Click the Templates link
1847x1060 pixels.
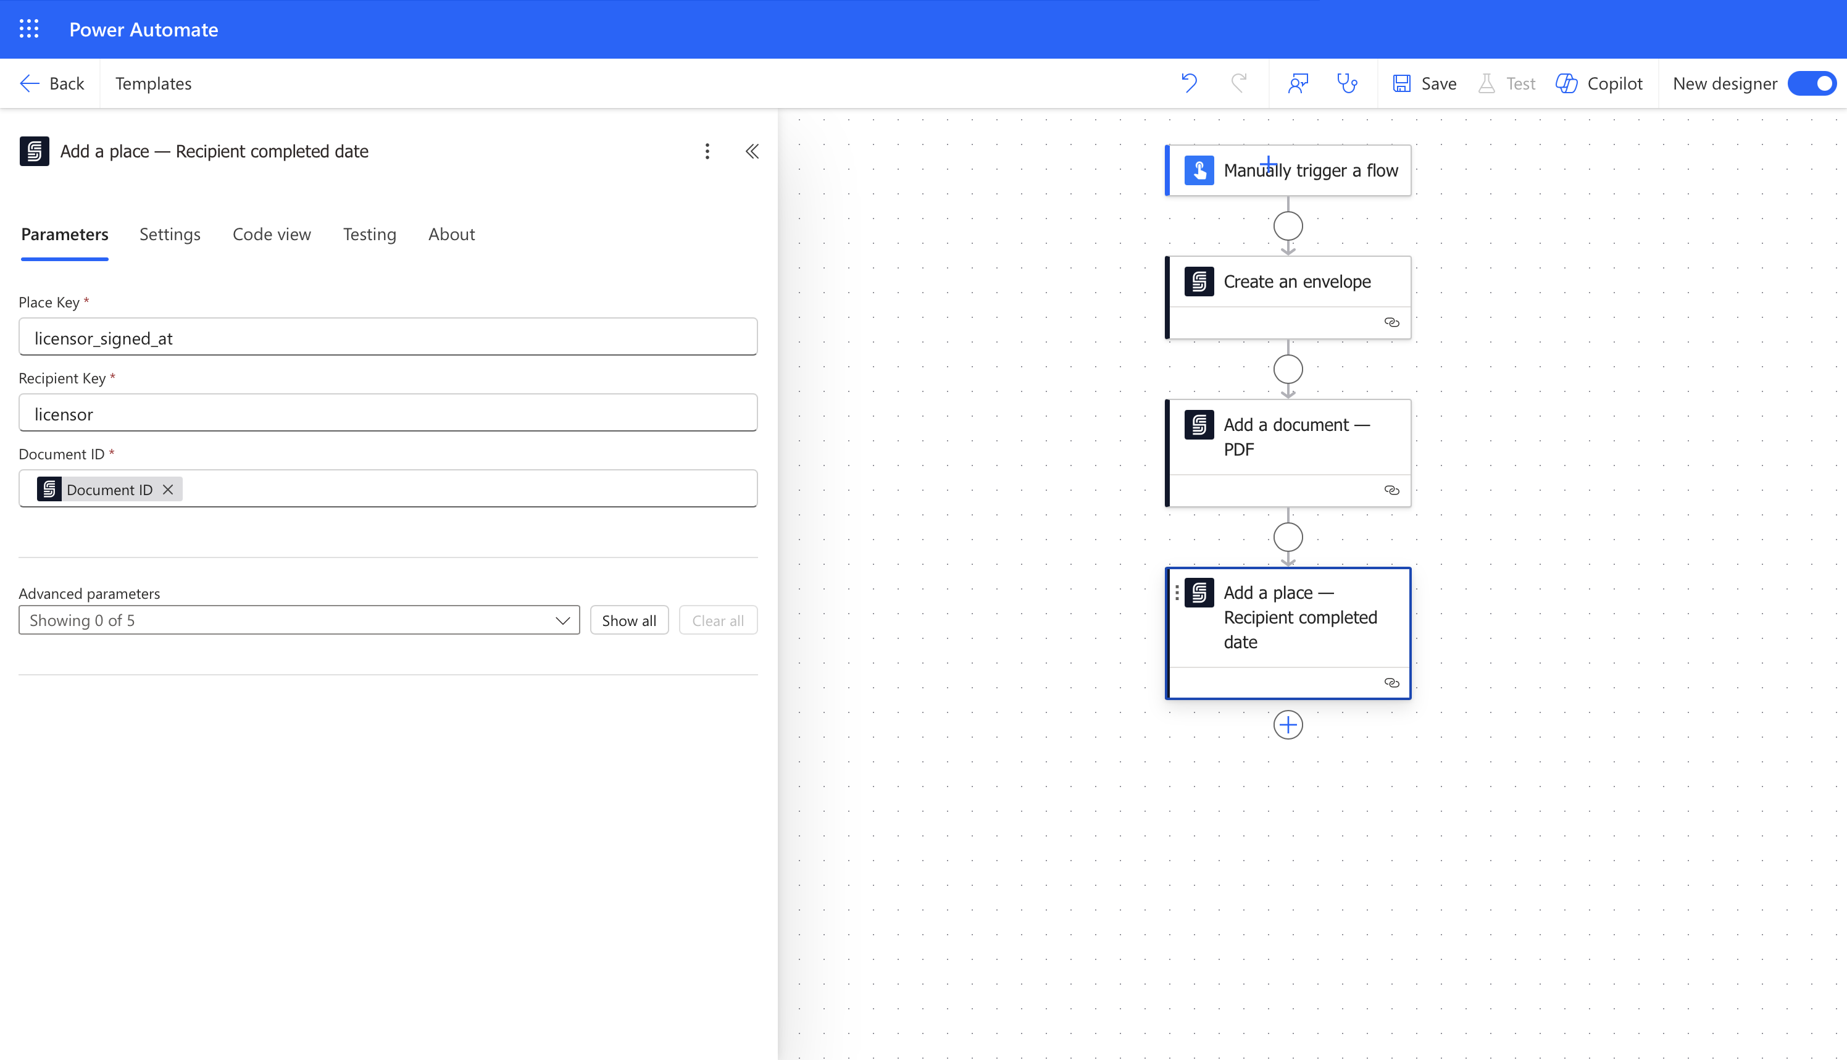tap(154, 84)
